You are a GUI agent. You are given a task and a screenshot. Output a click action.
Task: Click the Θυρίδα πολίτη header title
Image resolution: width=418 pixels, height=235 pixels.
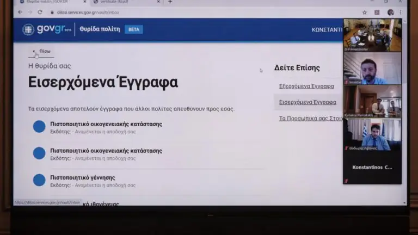click(x=100, y=29)
